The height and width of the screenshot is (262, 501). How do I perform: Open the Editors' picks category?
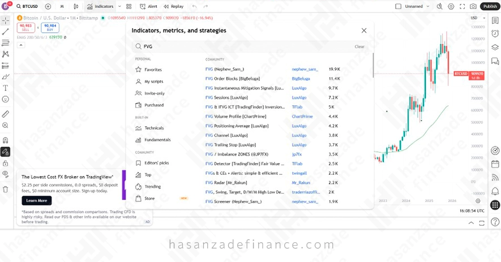coord(152,163)
